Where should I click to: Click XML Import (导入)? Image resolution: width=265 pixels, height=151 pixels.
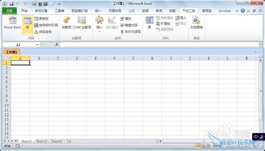(x=181, y=18)
